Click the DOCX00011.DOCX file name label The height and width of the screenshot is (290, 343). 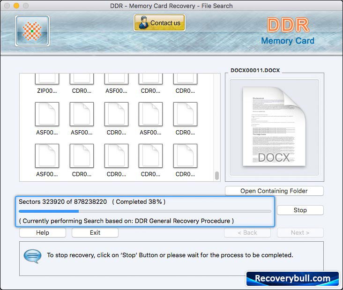pos(255,70)
